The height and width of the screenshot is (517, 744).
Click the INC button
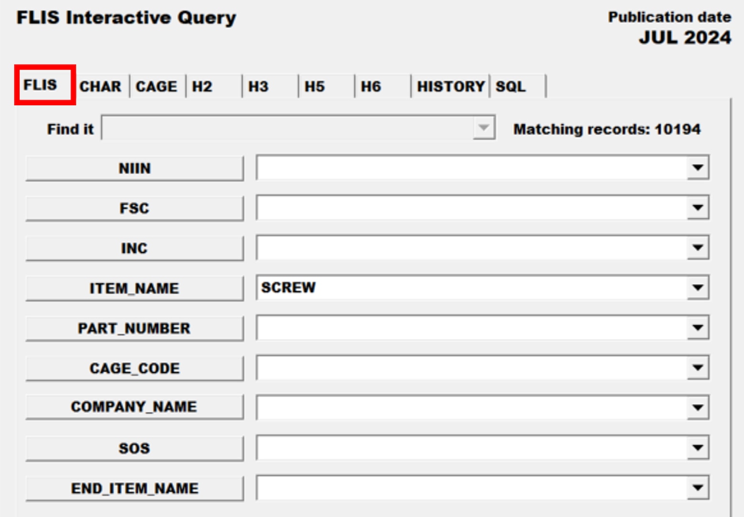134,248
